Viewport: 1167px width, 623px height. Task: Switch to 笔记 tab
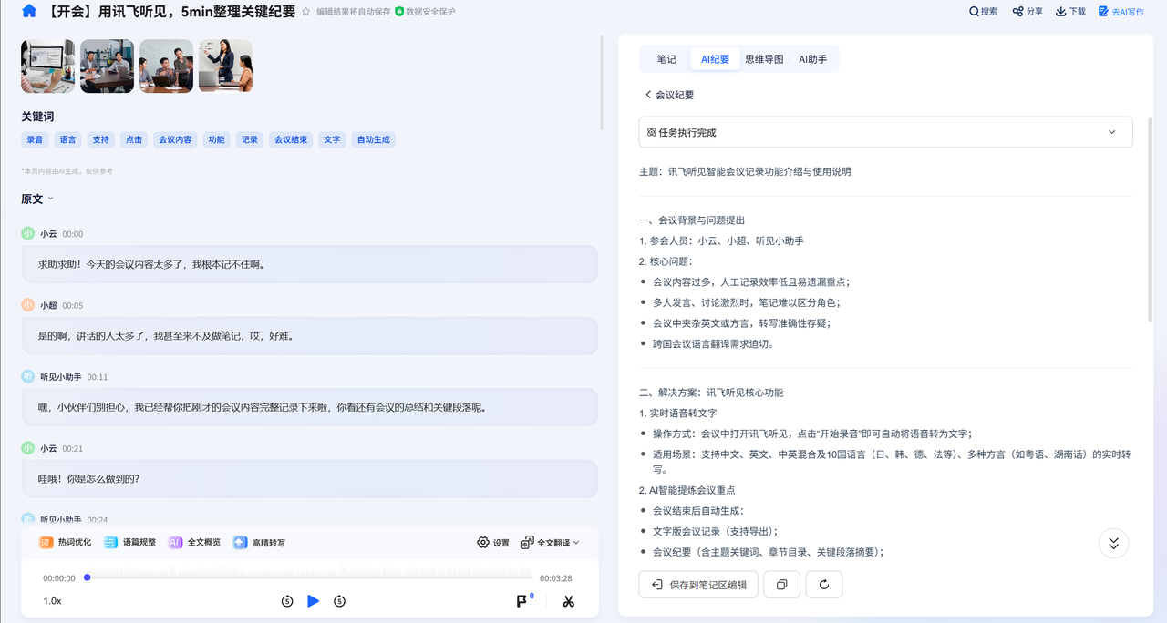tap(666, 59)
